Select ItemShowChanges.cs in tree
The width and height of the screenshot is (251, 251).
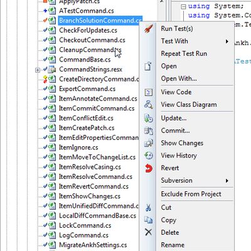pyautogui.click(x=90, y=196)
